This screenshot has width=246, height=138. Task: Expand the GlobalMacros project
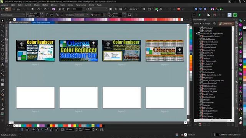click(x=199, y=39)
